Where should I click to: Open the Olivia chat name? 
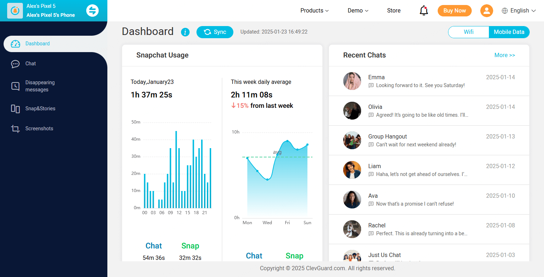click(375, 107)
